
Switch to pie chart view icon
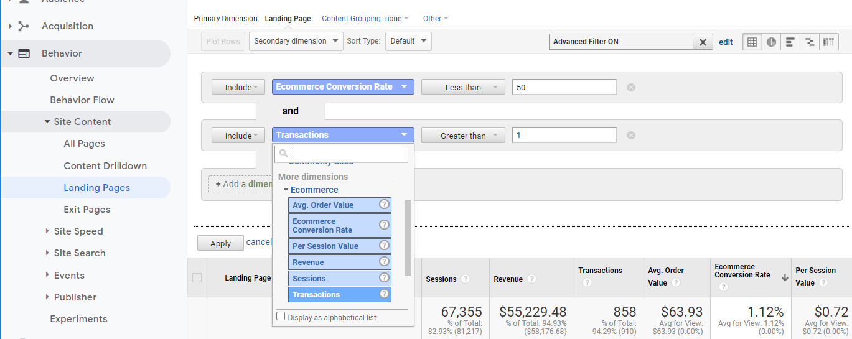(771, 42)
